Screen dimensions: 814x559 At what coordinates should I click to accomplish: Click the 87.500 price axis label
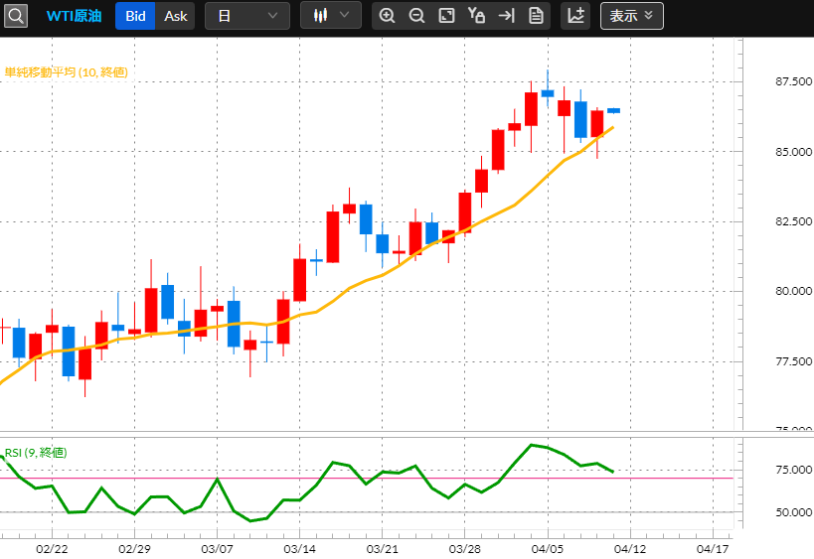pyautogui.click(x=793, y=81)
